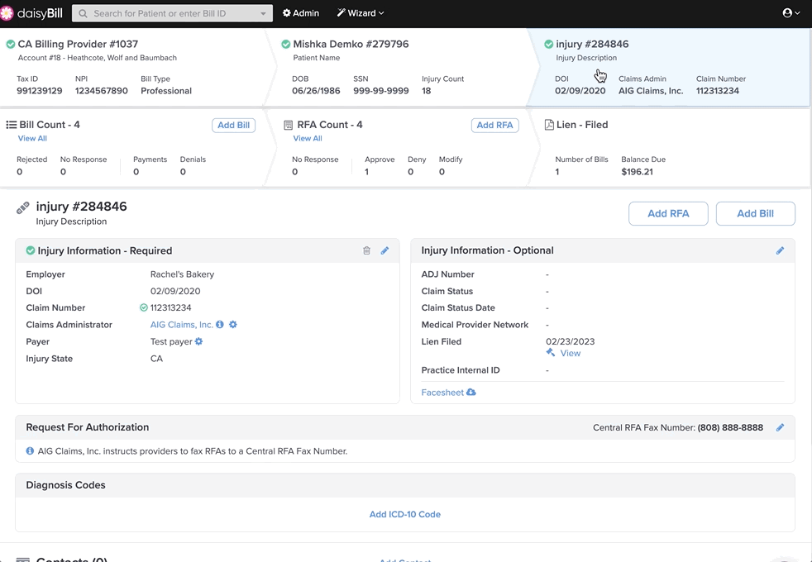Click the search magnifier icon
The width and height of the screenshot is (812, 562).
(83, 13)
